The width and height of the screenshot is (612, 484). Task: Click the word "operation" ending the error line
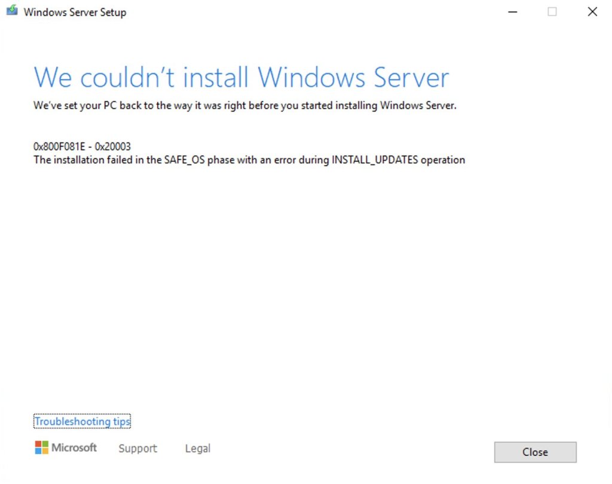(x=443, y=160)
